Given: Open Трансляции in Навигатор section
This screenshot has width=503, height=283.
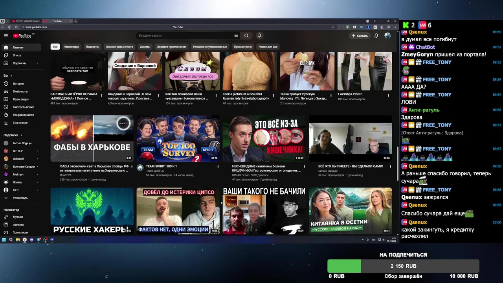Looking at the screenshot, I should [21, 233].
